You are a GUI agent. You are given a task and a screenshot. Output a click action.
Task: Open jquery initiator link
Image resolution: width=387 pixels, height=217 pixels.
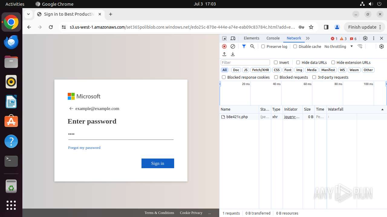pyautogui.click(x=292, y=117)
